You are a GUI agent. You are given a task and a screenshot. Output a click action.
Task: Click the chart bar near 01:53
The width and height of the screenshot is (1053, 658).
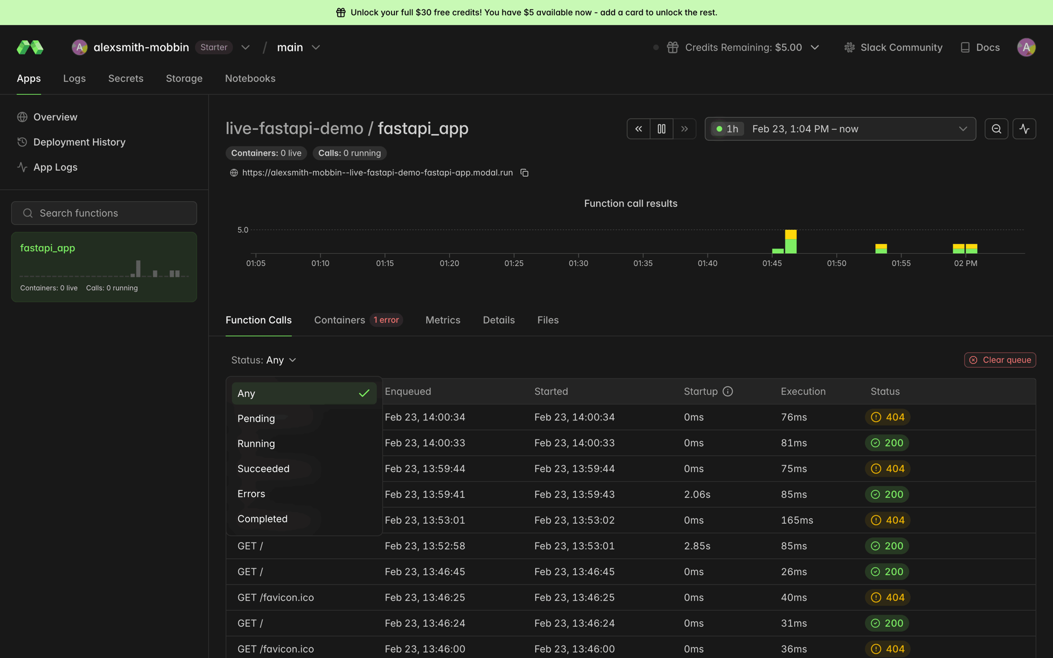[x=881, y=248]
